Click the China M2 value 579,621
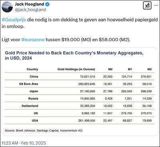 [146, 77]
